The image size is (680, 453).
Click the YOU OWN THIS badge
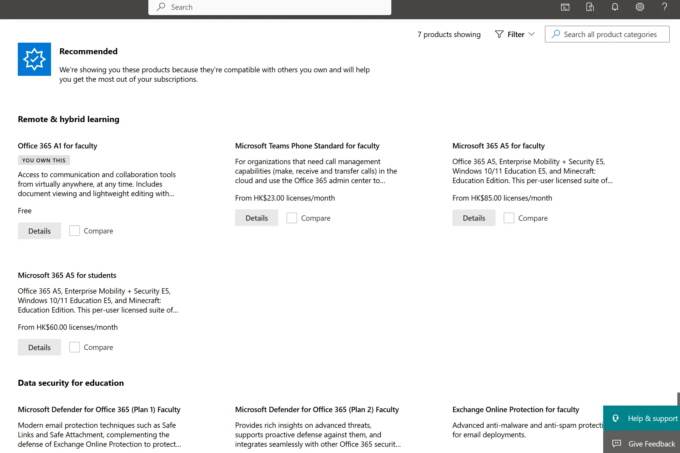tap(44, 160)
